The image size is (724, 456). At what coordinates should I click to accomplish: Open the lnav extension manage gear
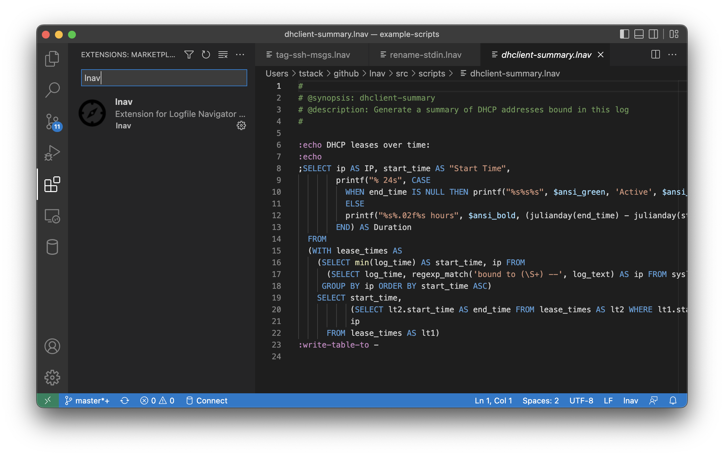tap(241, 126)
